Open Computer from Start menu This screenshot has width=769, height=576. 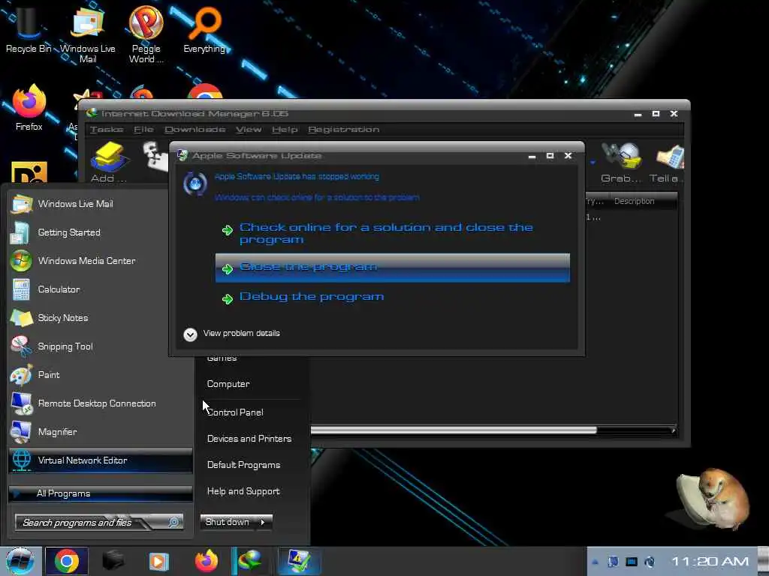228,384
